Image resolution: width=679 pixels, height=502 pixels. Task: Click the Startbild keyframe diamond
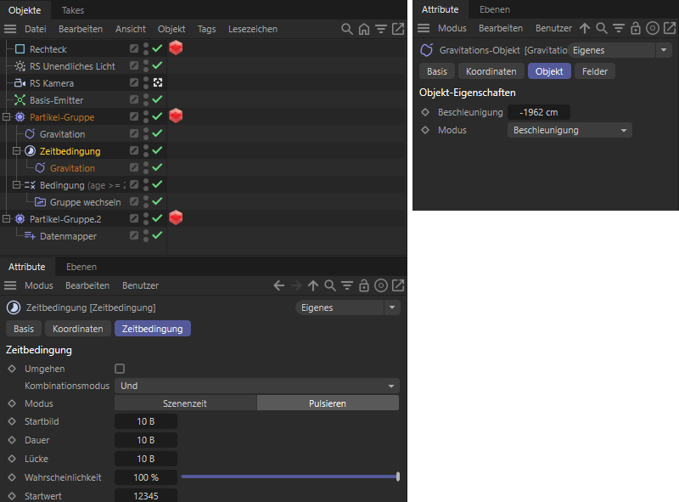12,421
